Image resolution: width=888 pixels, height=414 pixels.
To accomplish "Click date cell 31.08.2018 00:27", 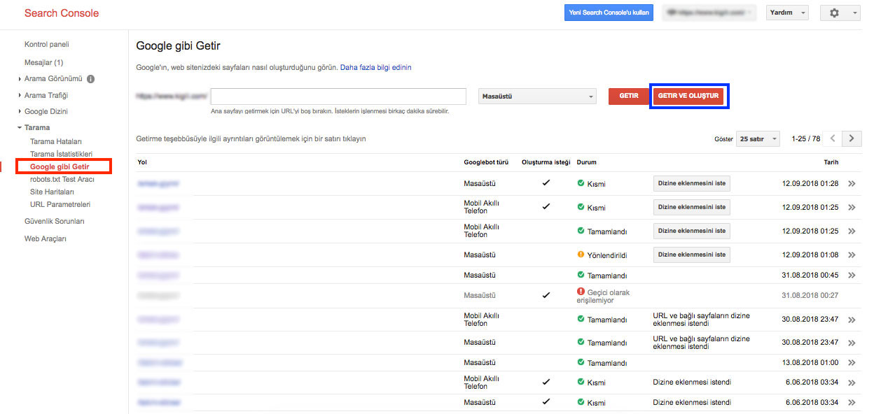I will click(x=810, y=295).
